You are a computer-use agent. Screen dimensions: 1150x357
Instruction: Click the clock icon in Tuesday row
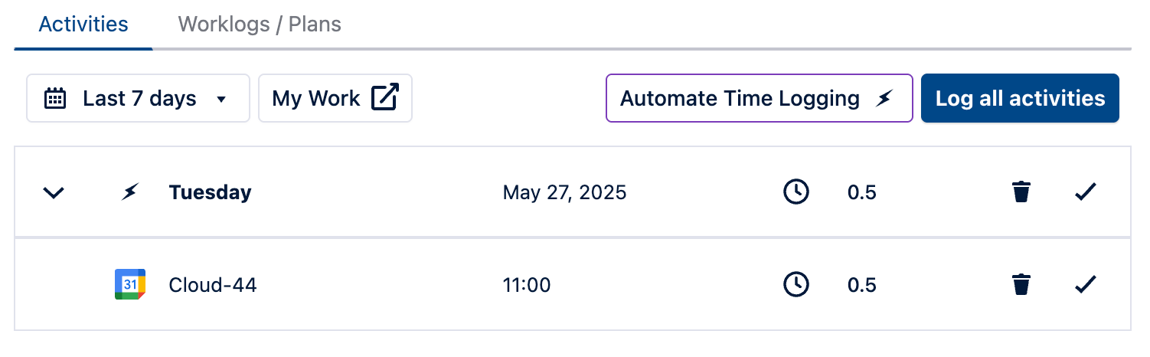[796, 192]
